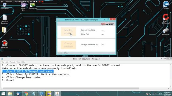
Task: Select the C folder on the desktop
Action: click(x=5, y=31)
